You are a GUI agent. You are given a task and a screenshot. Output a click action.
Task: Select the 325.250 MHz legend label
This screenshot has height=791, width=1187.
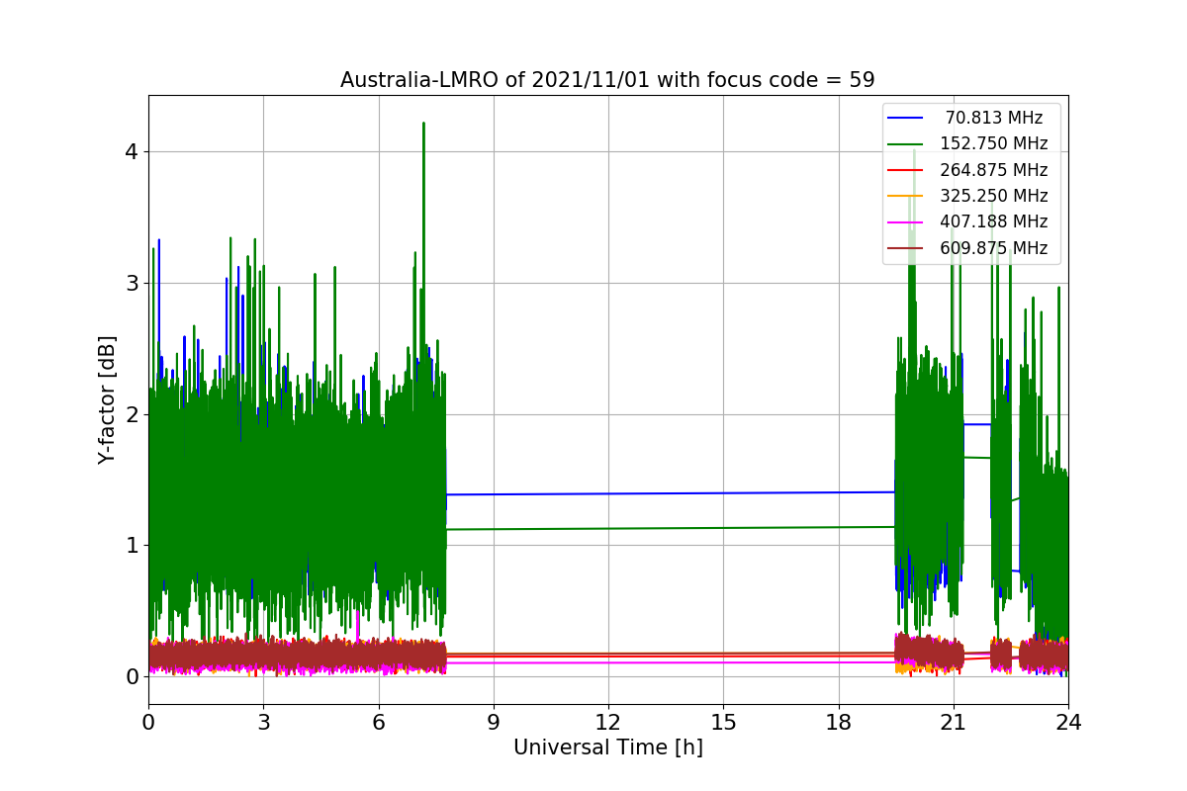[994, 196]
